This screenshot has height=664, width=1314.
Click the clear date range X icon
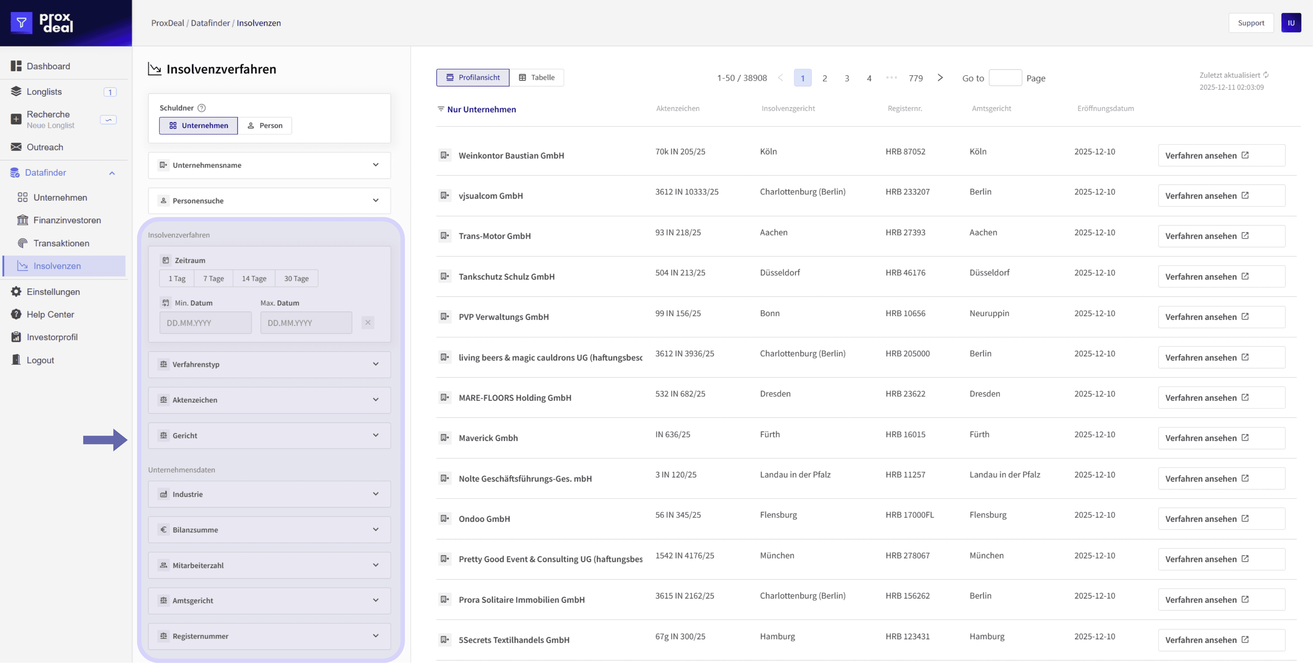pyautogui.click(x=367, y=322)
